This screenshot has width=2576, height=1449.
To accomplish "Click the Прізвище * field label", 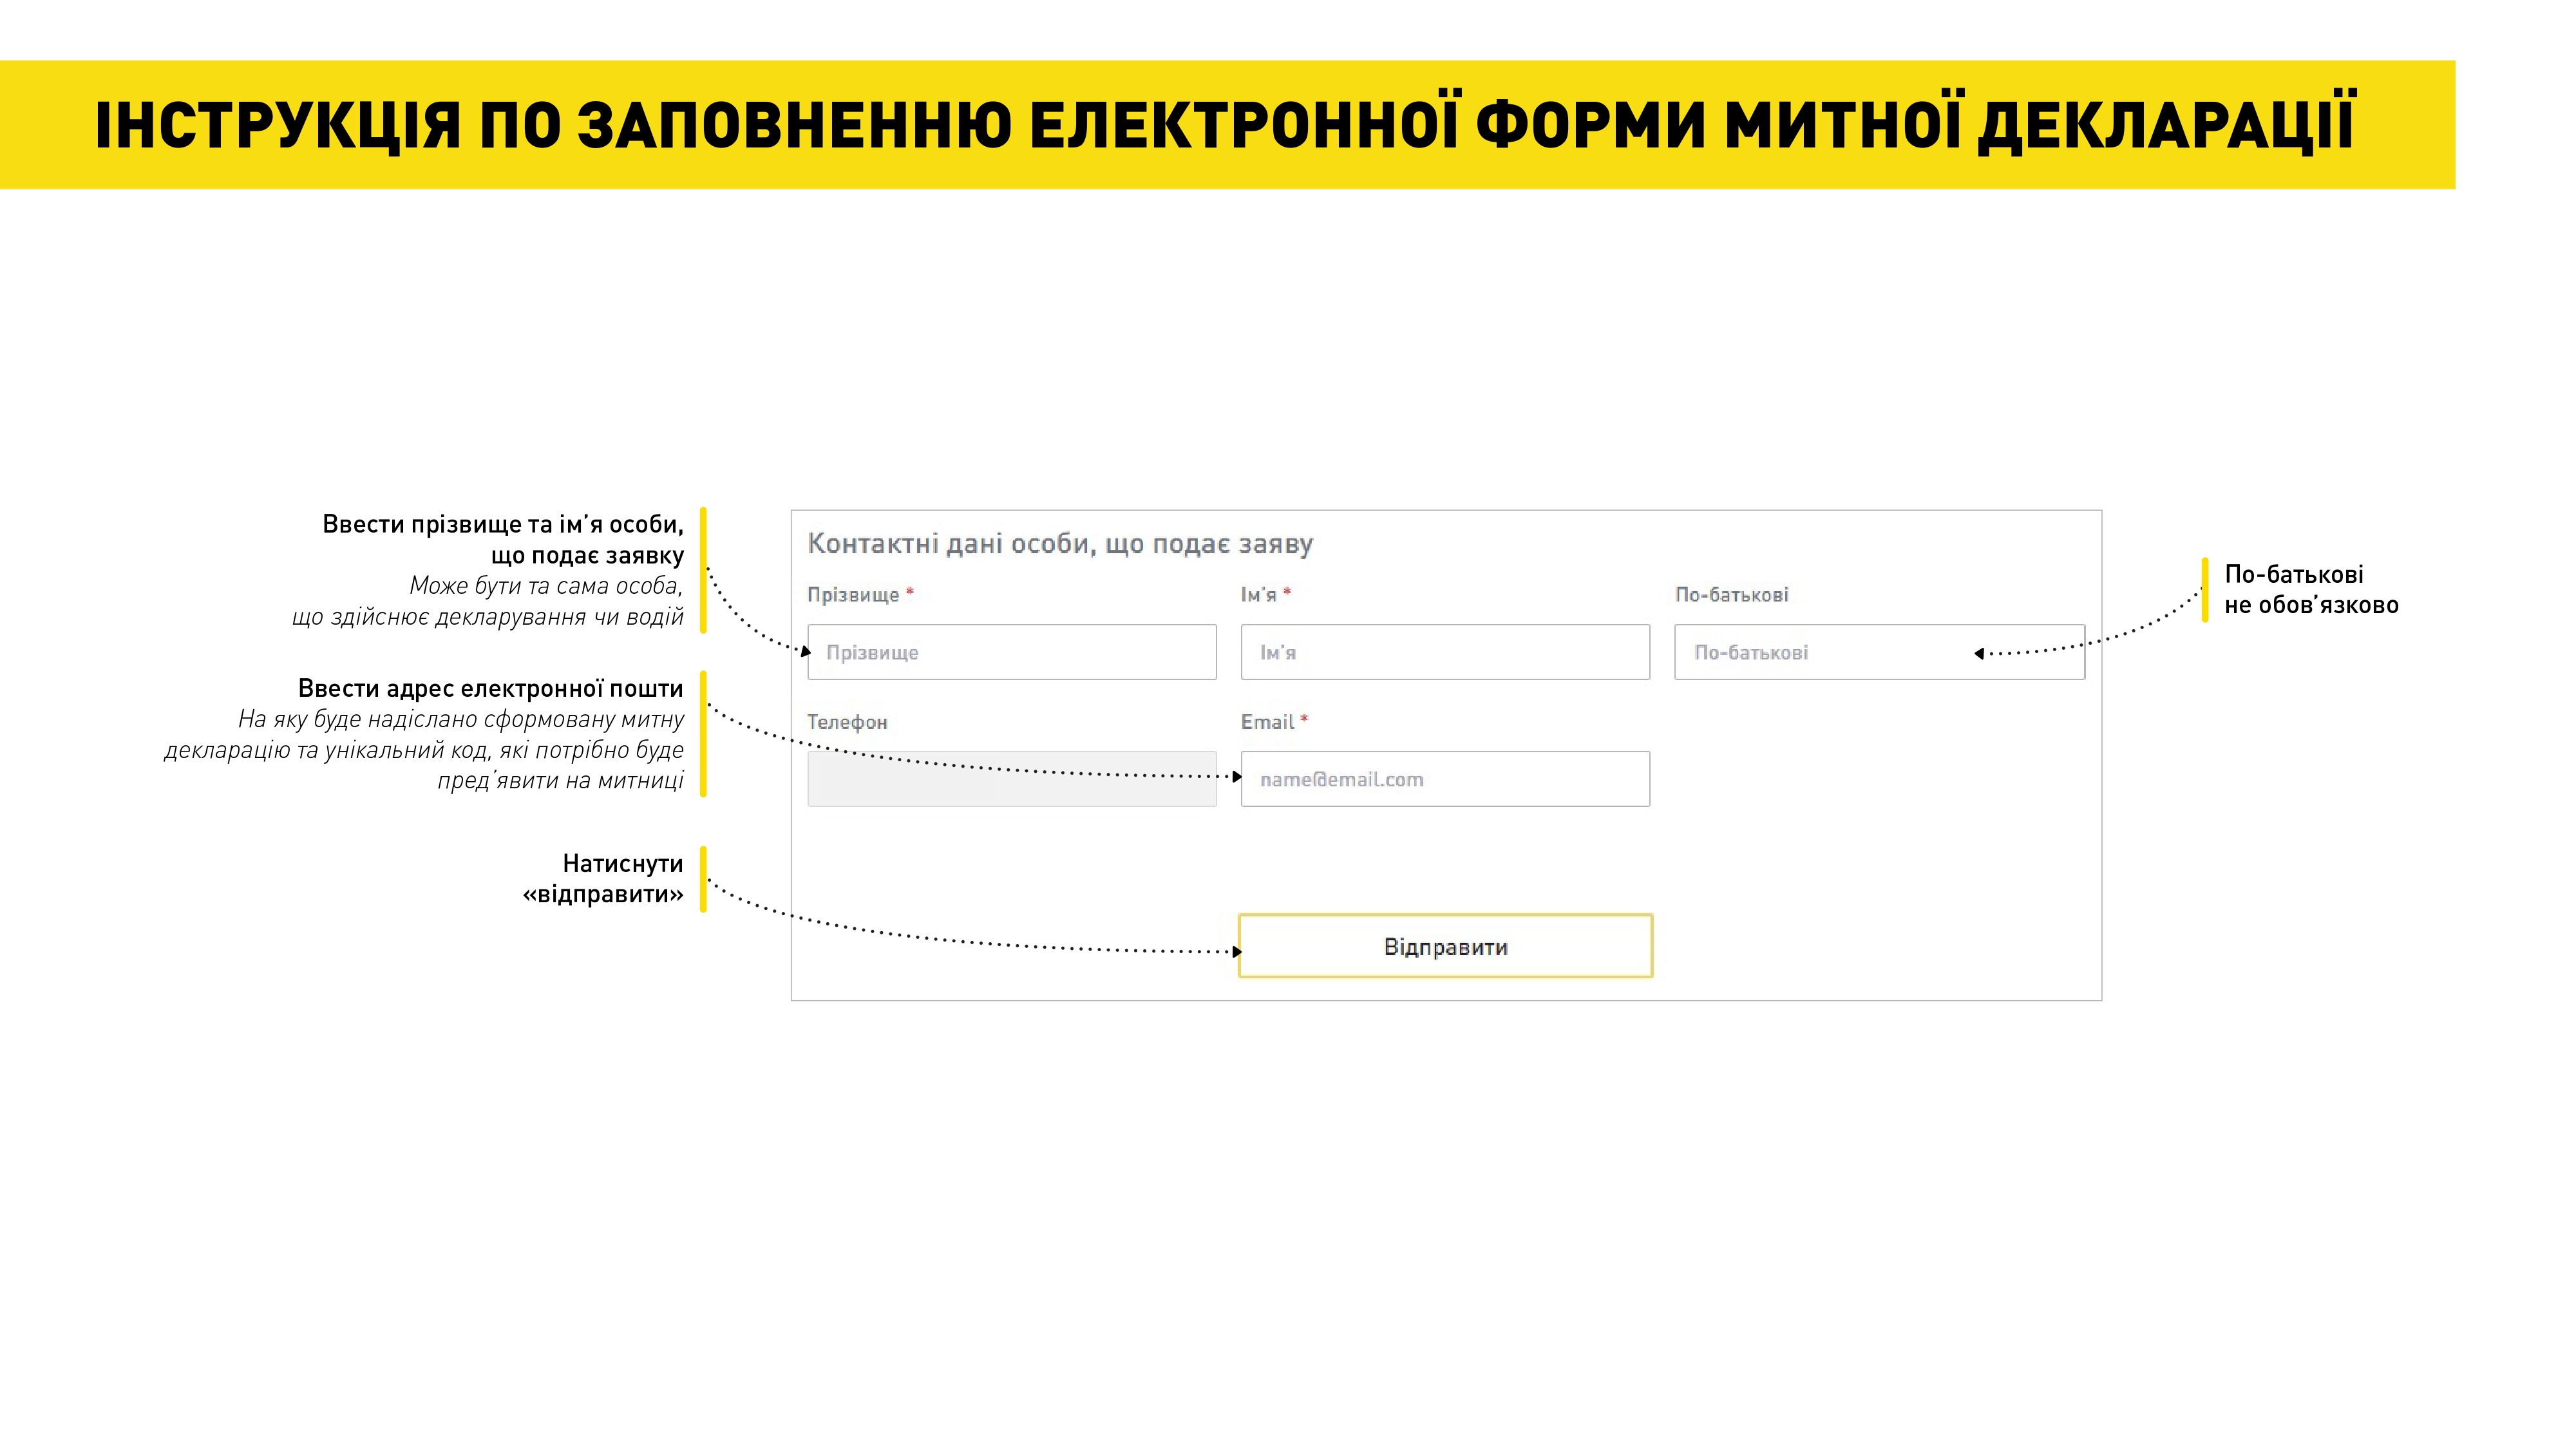I will click(x=860, y=595).
